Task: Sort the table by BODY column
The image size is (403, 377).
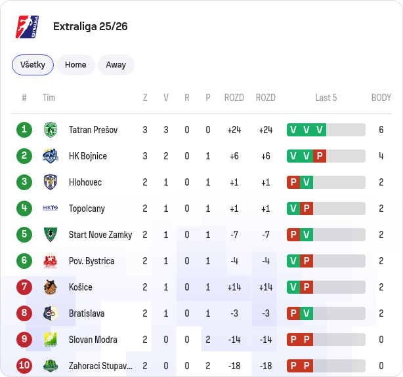Action: [381, 98]
